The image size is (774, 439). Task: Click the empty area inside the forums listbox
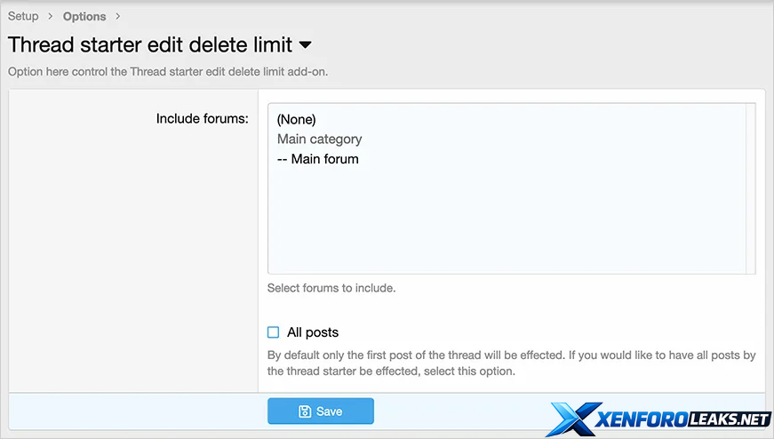tap(507, 222)
